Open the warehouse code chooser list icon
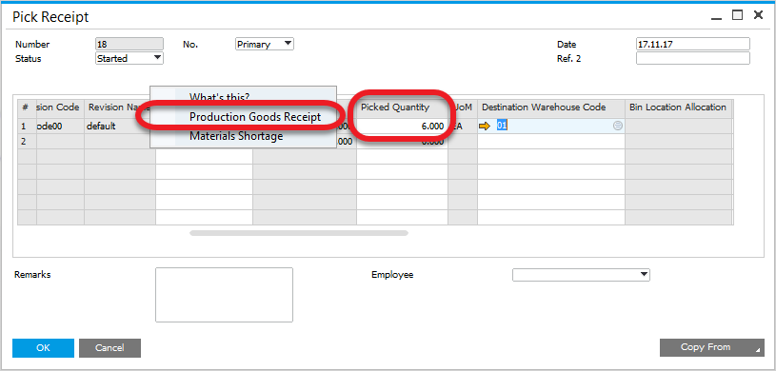This screenshot has width=776, height=371. click(x=618, y=127)
